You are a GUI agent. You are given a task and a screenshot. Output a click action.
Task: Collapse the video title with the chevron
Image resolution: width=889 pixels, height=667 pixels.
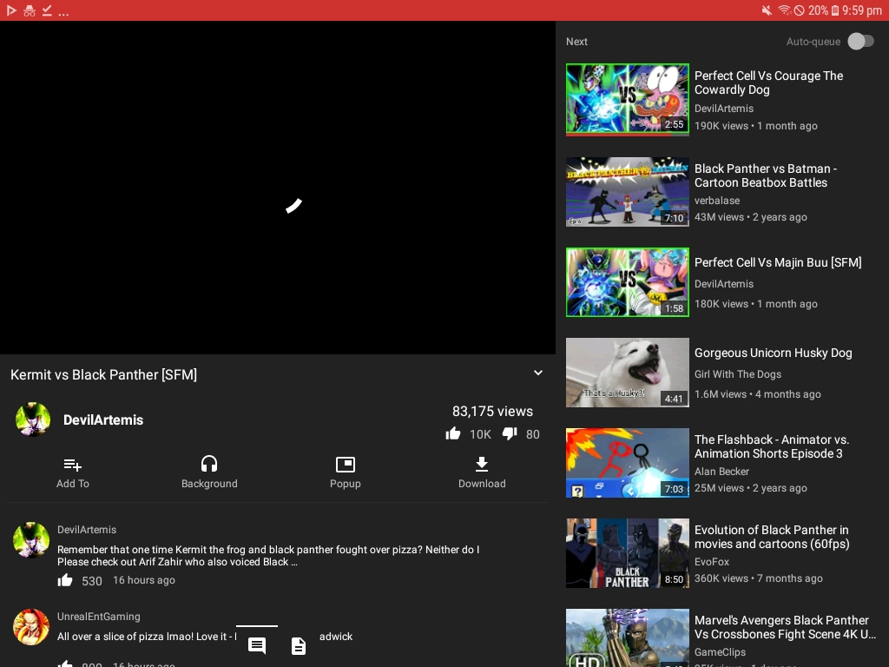pos(537,372)
